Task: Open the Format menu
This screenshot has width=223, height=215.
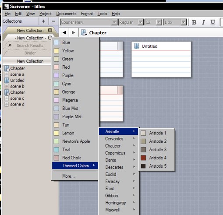Action: click(87, 14)
